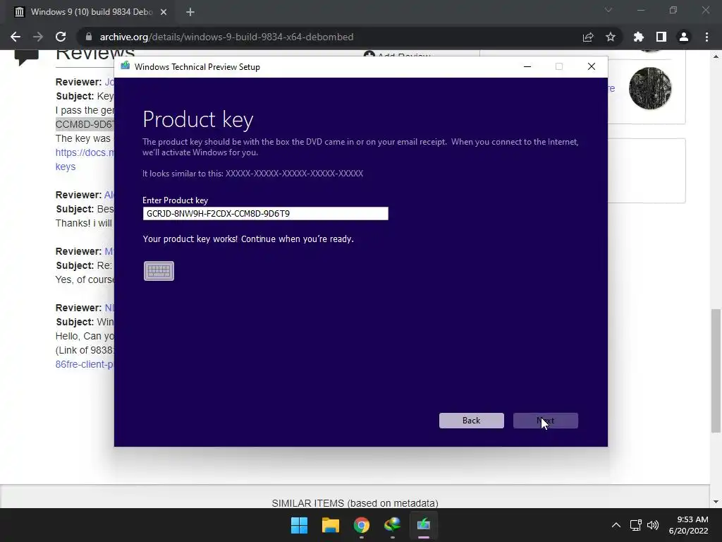
Task: Click the Reviews speech bubble icon
Action: click(x=26, y=57)
